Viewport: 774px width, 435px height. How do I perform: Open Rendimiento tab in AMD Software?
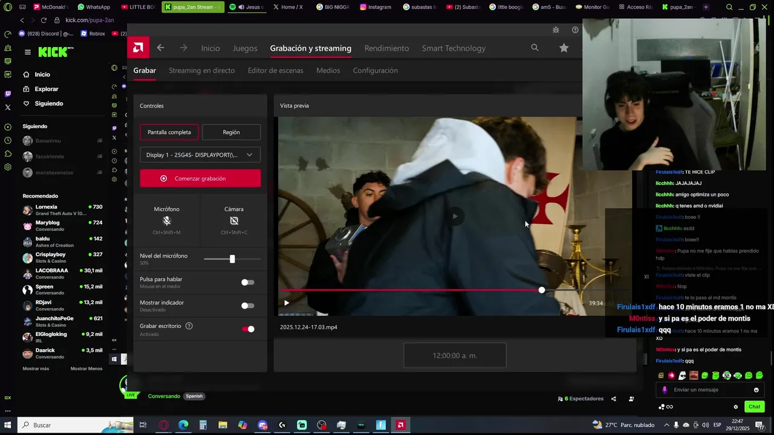(386, 48)
